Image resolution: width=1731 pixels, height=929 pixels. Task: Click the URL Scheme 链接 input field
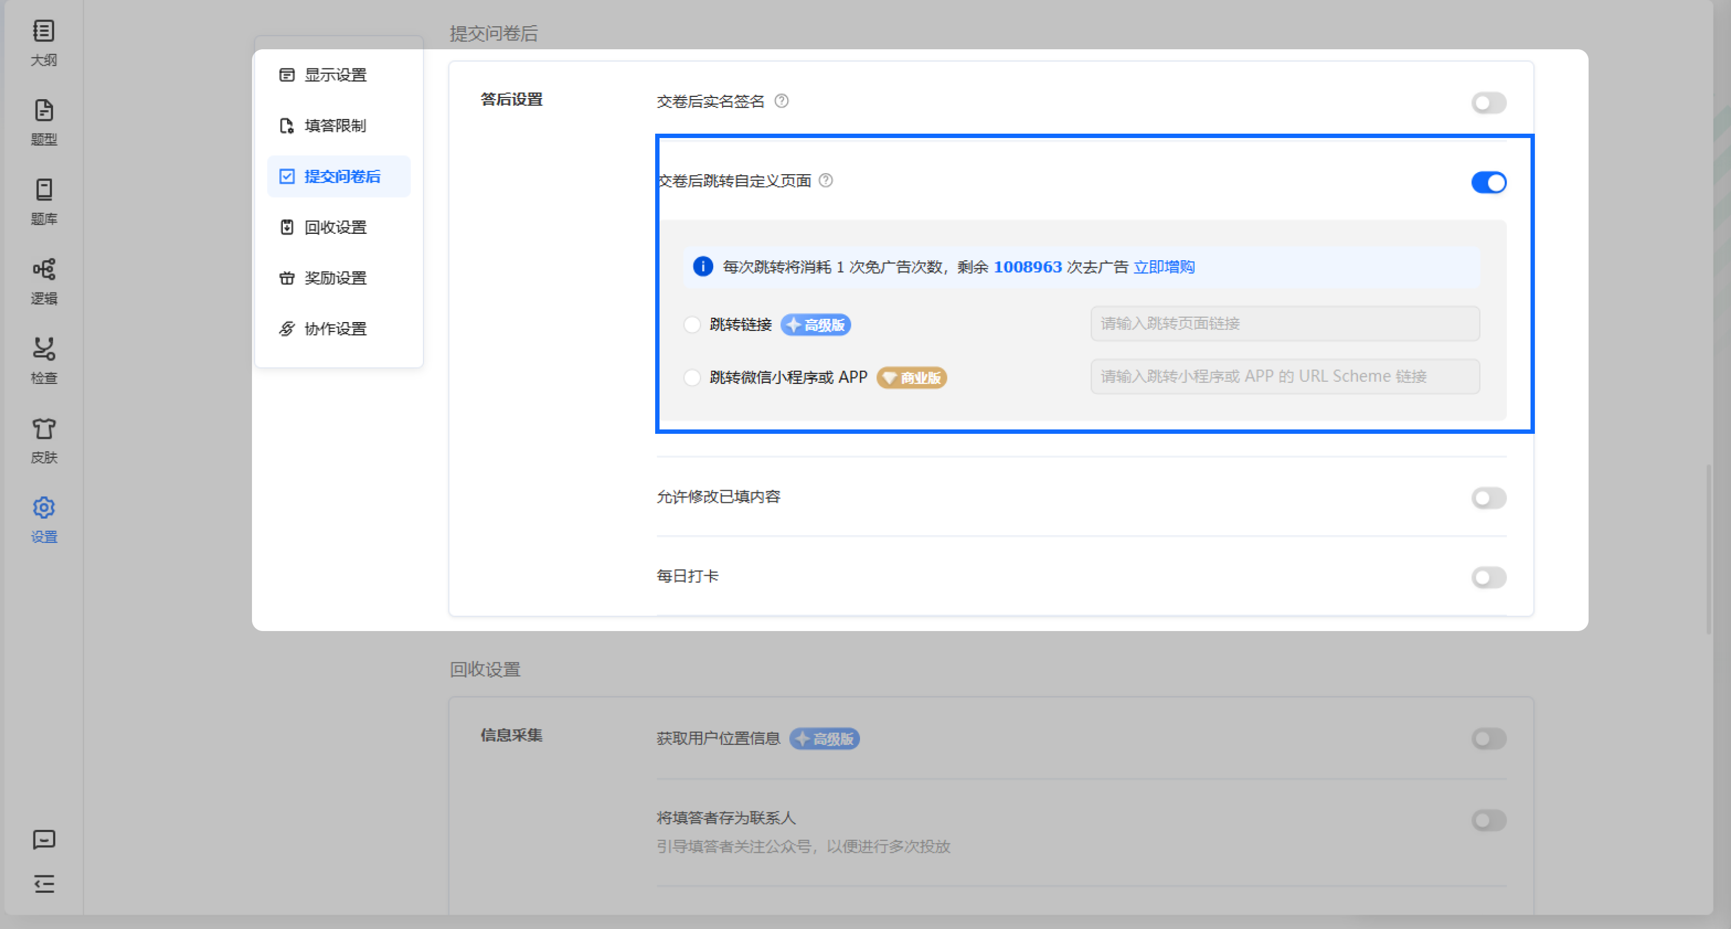point(1285,376)
